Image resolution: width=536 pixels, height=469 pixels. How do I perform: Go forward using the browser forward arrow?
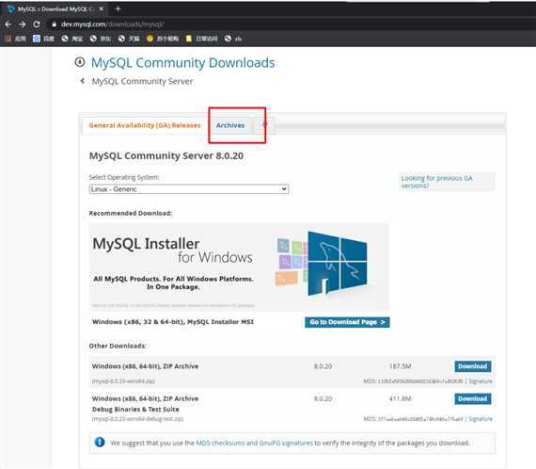(x=23, y=24)
